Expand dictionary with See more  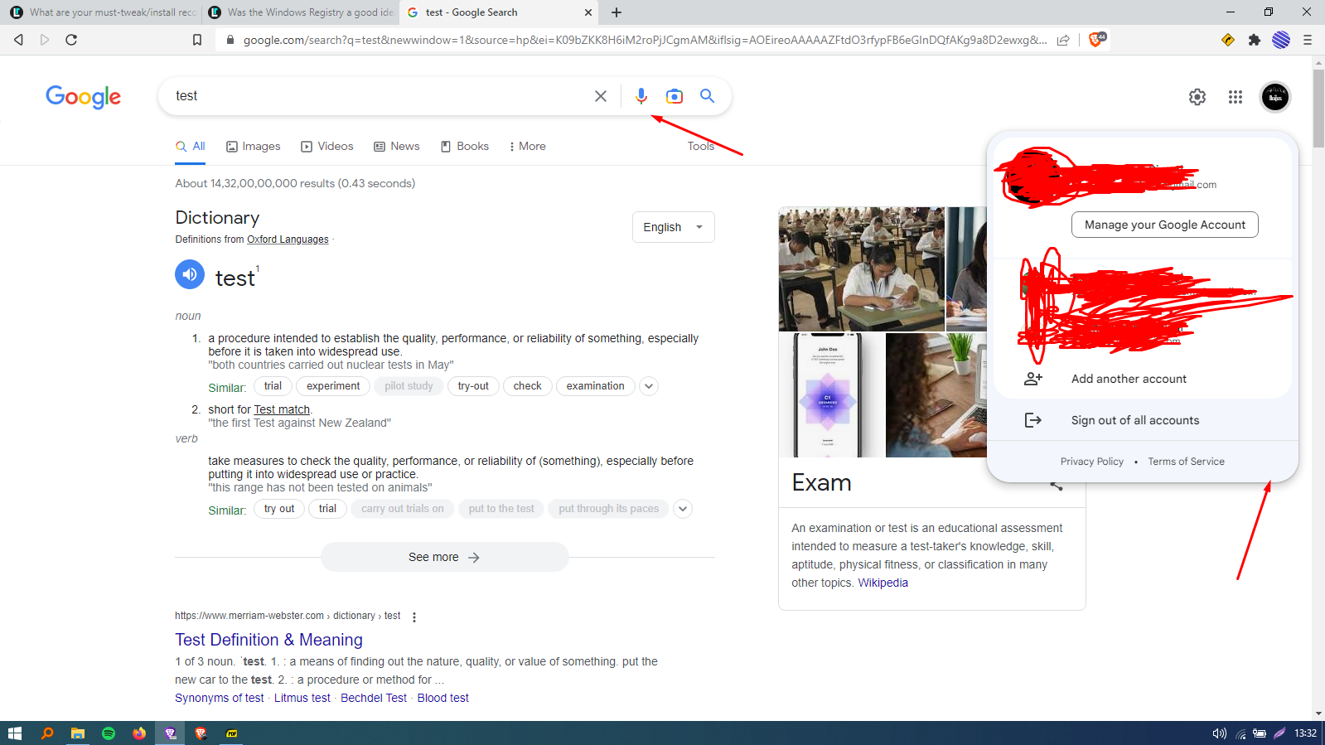tap(445, 557)
